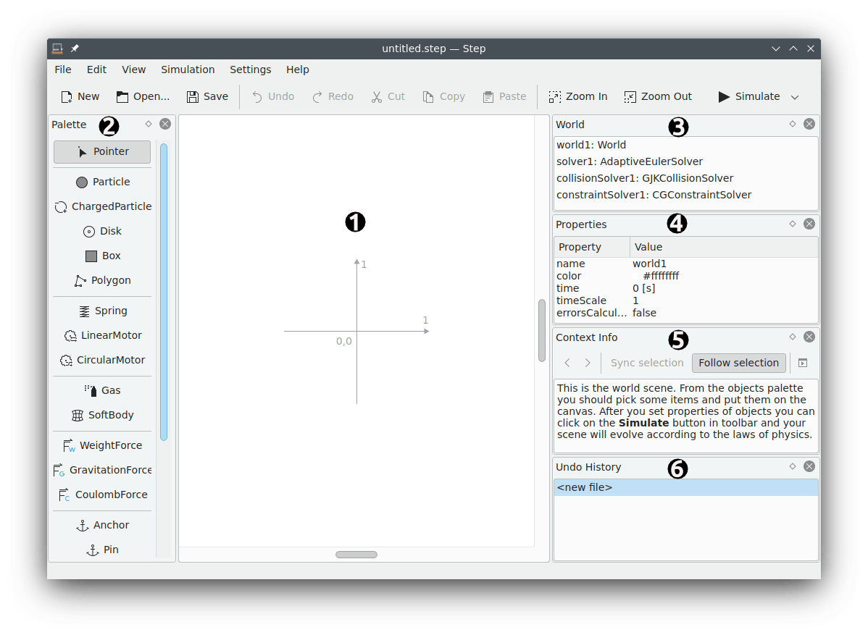Pick the ChargedParticle tool
Image resolution: width=868 pixels, height=635 pixels.
pyautogui.click(x=102, y=206)
